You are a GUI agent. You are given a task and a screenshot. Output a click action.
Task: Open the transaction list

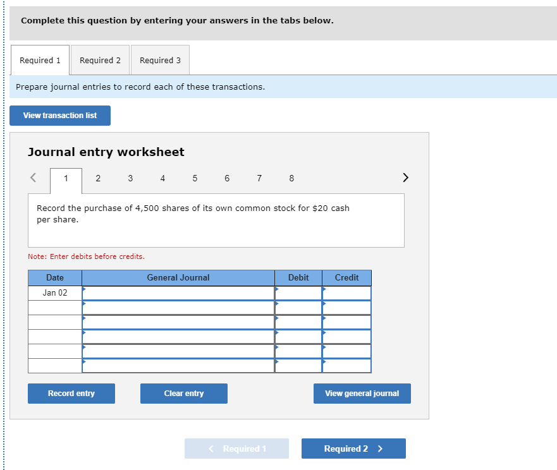[x=59, y=115]
